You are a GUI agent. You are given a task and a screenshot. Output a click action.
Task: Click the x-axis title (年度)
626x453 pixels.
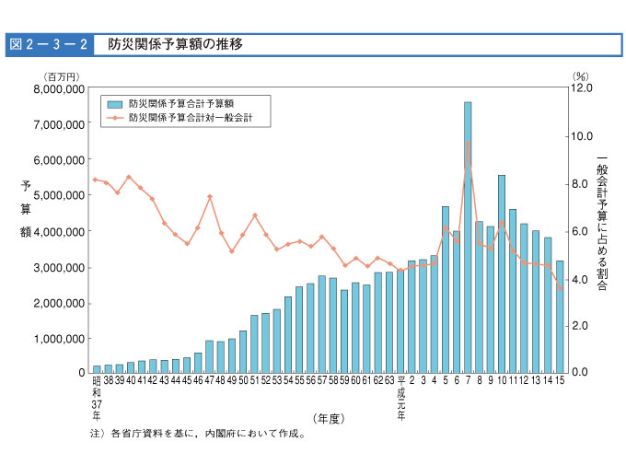(x=329, y=419)
